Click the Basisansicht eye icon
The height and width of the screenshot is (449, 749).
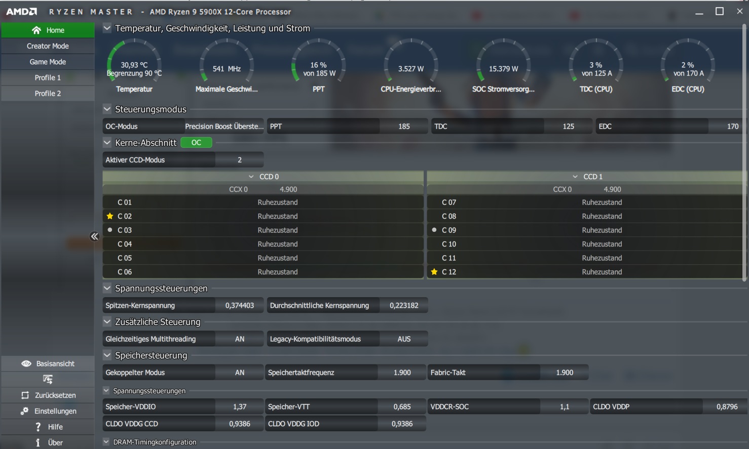tap(26, 363)
